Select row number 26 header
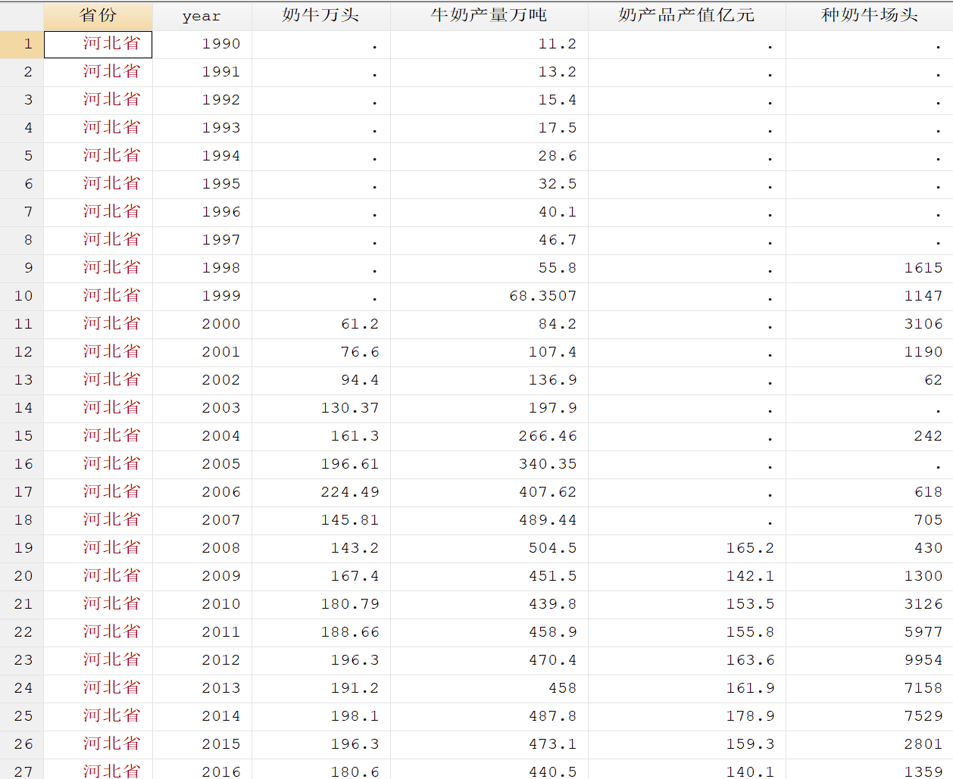Viewport: 953px width, 779px height. click(22, 744)
